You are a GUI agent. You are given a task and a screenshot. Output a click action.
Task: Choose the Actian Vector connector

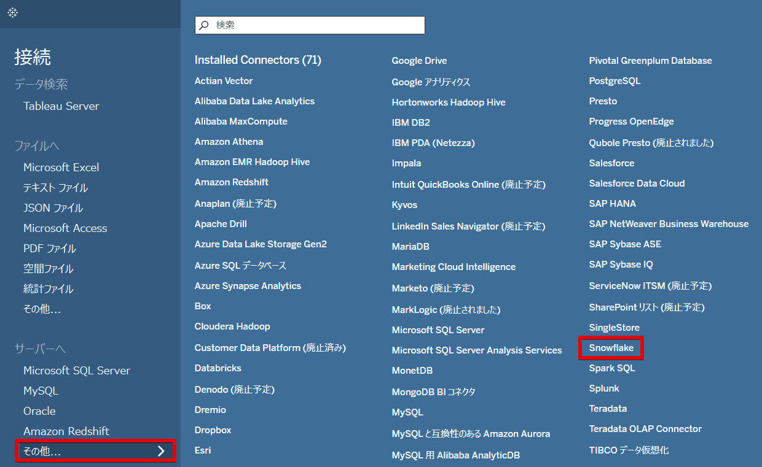pyautogui.click(x=224, y=81)
